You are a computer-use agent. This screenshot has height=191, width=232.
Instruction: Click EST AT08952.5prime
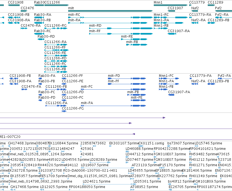(132, 190)
